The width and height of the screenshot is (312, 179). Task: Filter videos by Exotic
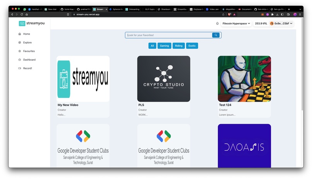click(192, 46)
